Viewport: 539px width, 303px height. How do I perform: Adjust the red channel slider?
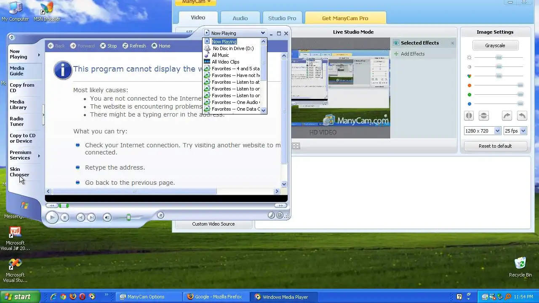click(520, 85)
